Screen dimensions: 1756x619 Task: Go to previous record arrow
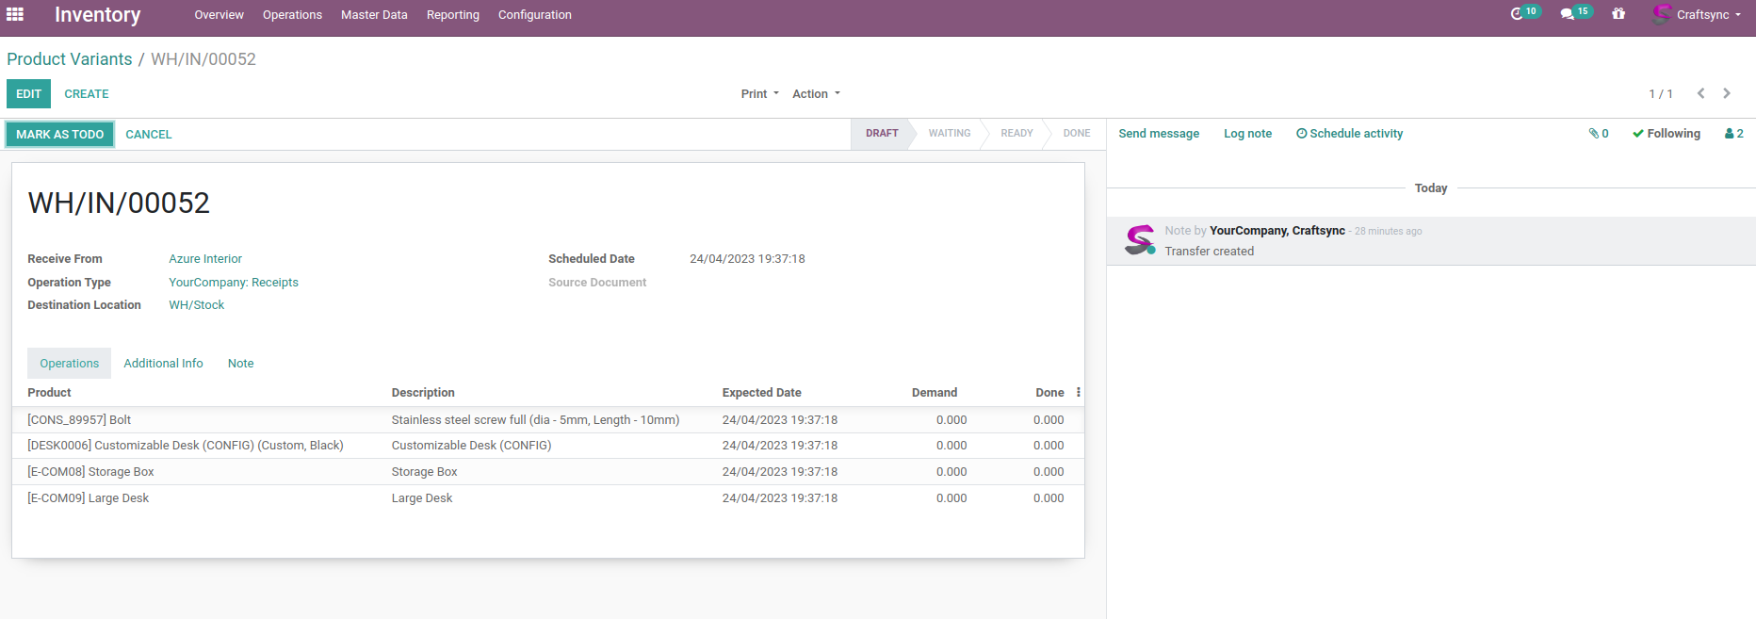coord(1700,93)
